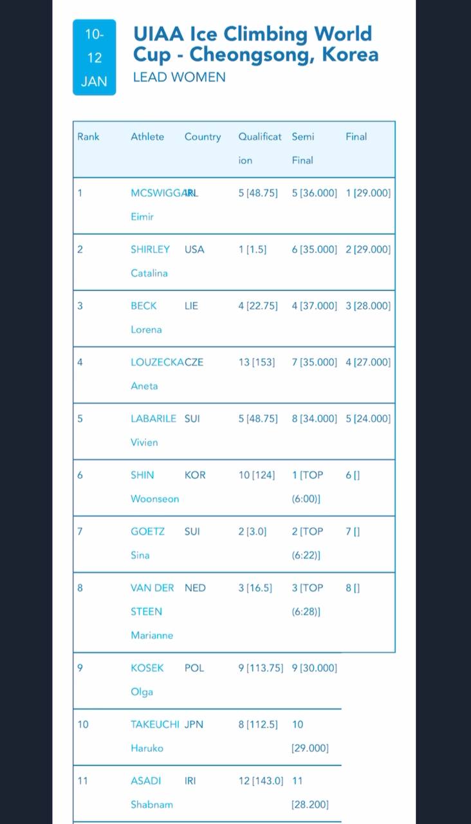Viewport: 471px width, 824px height.
Task: Select KOSEK Olga athlete link
Action: [147, 679]
